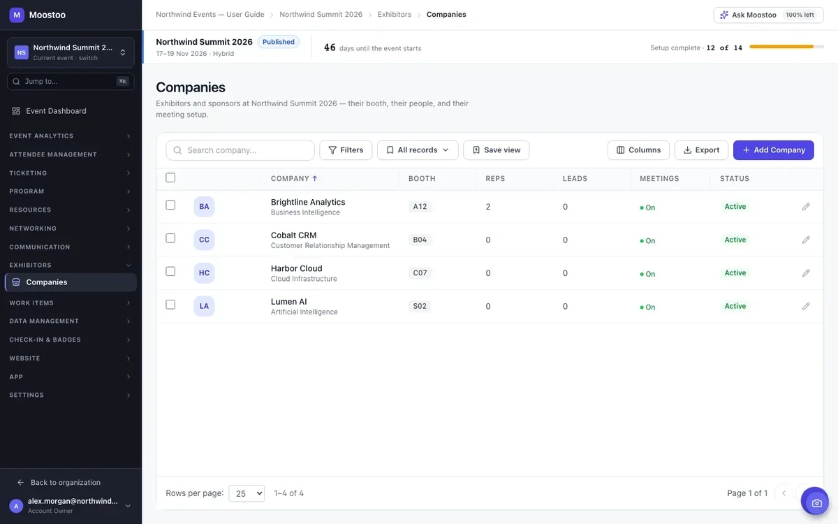The width and height of the screenshot is (838, 524).
Task: Click the HC company avatar
Action: click(x=204, y=273)
